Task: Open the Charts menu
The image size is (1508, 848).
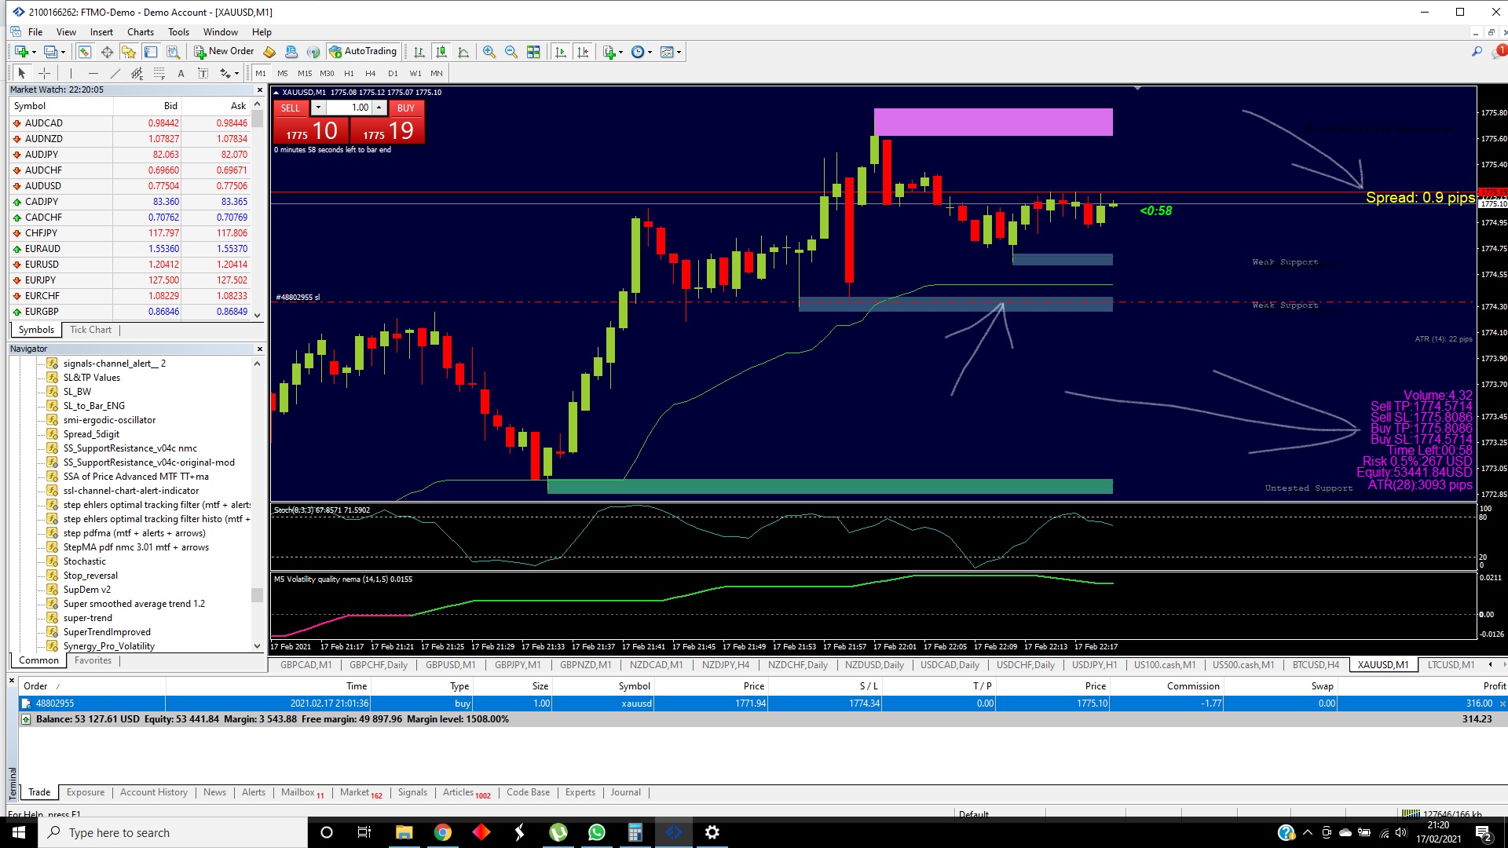Action: point(140,32)
